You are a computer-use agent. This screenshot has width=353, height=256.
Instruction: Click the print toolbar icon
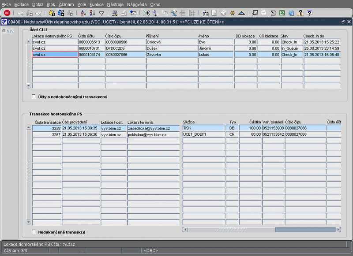(115, 13)
